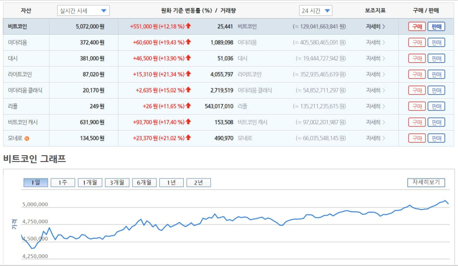Click the +551,000 원 (+12.18 %) change
Screen dimensions: 458x266
(x=157, y=27)
